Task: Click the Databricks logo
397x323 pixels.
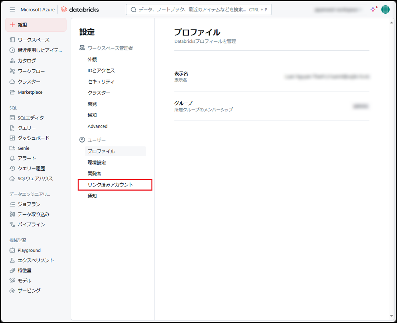Action: (80, 10)
